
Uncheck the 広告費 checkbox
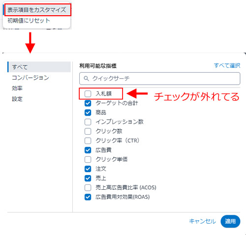pyautogui.click(x=88, y=150)
